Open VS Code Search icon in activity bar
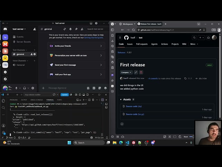This screenshot has width=222, height=167. click(3, 108)
